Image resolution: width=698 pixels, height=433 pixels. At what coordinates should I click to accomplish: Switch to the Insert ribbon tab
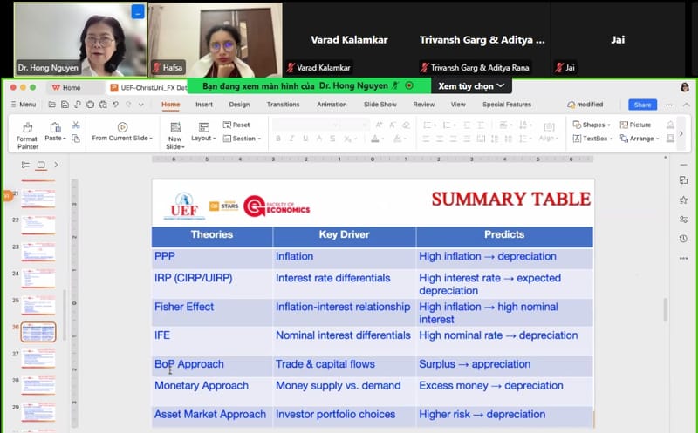pyautogui.click(x=204, y=105)
